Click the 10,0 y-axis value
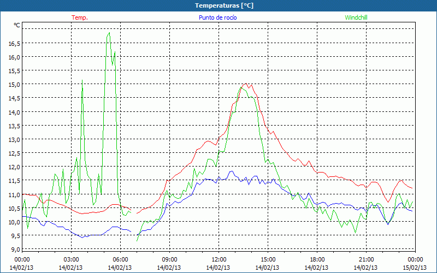This screenshot has height=273, width=437. (x=14, y=222)
